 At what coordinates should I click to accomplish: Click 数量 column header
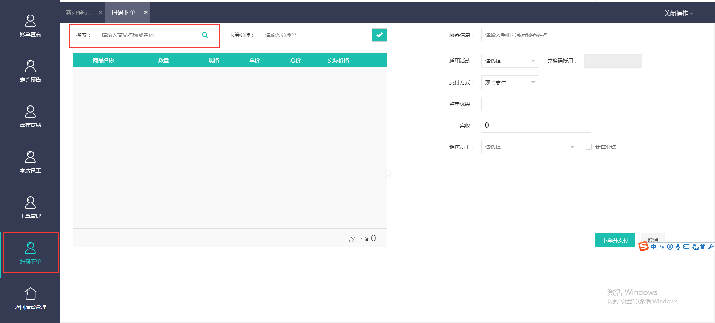coord(163,60)
